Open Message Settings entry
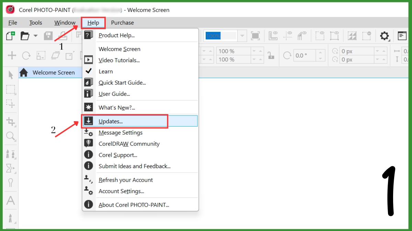Image resolution: width=412 pixels, height=231 pixels. pos(140,132)
